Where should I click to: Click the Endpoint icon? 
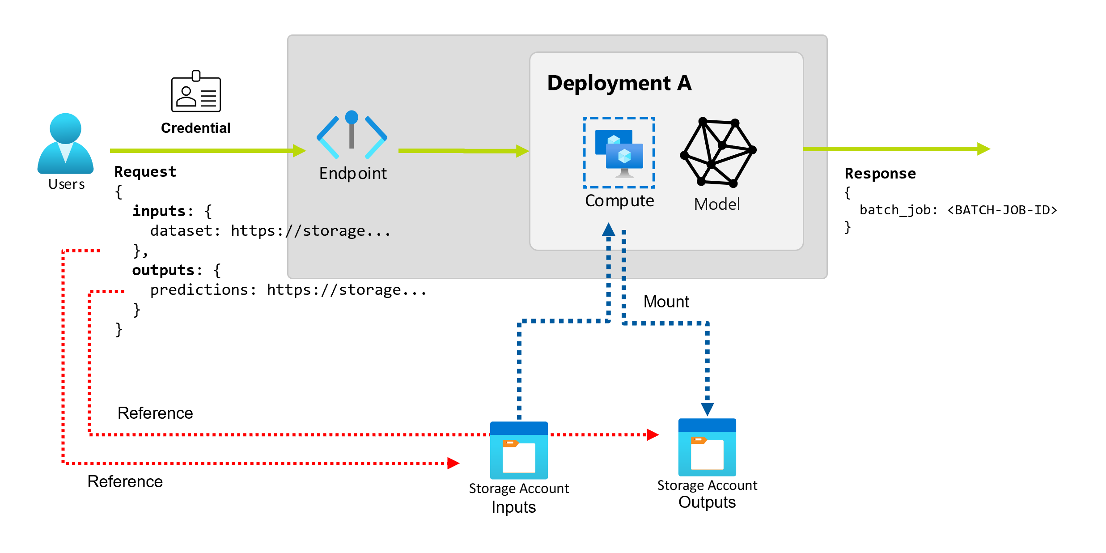click(x=353, y=131)
